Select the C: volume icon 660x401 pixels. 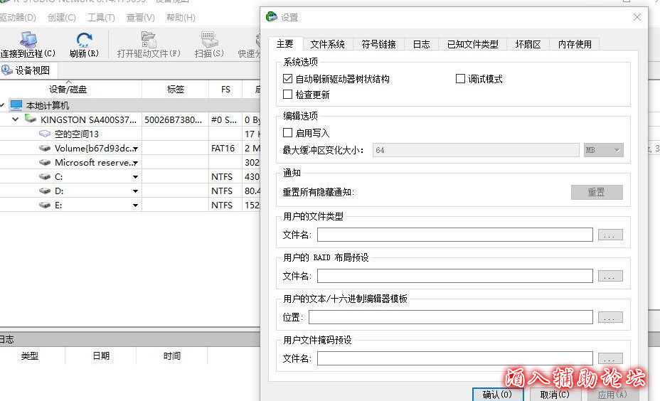(x=45, y=176)
